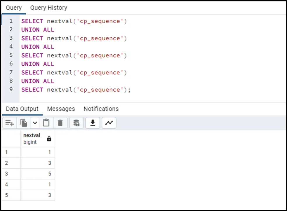Select the Data Output tab
This screenshot has width=287, height=211.
click(x=22, y=109)
